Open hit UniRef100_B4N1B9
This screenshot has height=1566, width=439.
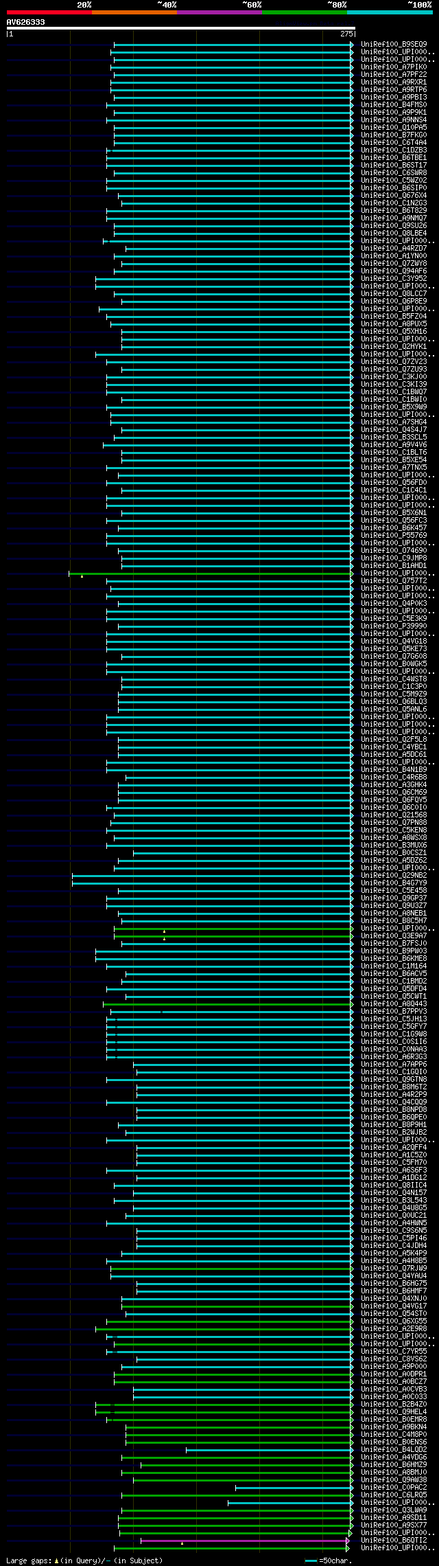pyautogui.click(x=394, y=769)
